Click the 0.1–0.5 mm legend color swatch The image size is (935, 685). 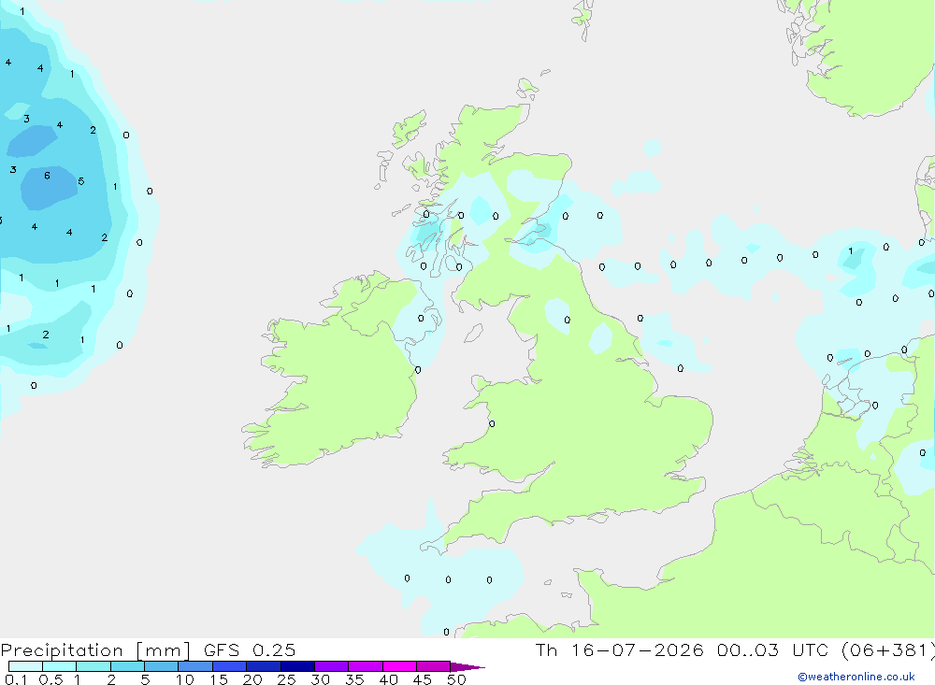pos(25,666)
